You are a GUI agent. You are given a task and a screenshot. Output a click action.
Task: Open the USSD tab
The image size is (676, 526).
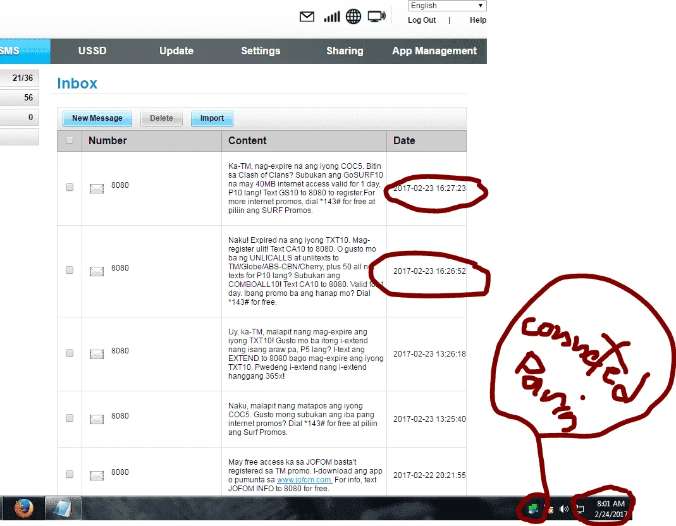coord(92,51)
